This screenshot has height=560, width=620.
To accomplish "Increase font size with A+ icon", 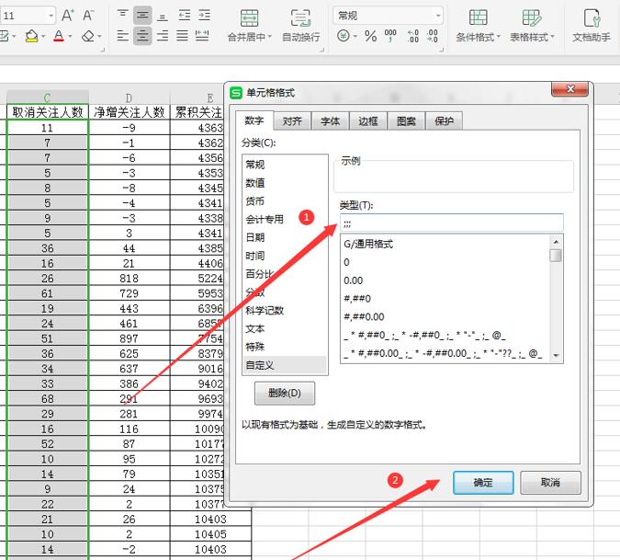I will (x=67, y=16).
